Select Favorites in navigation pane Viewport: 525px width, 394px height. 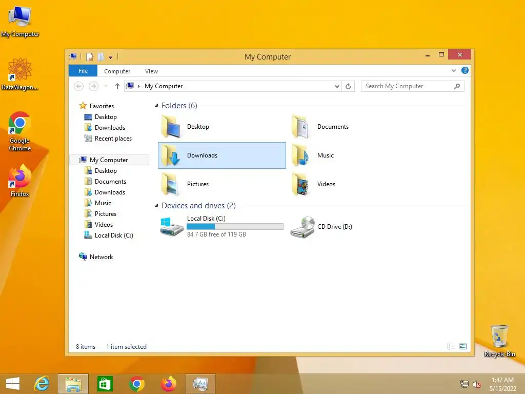[102, 106]
